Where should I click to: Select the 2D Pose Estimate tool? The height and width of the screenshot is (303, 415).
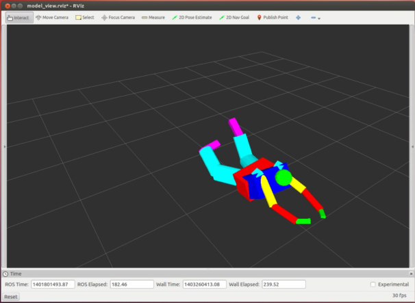(x=192, y=18)
